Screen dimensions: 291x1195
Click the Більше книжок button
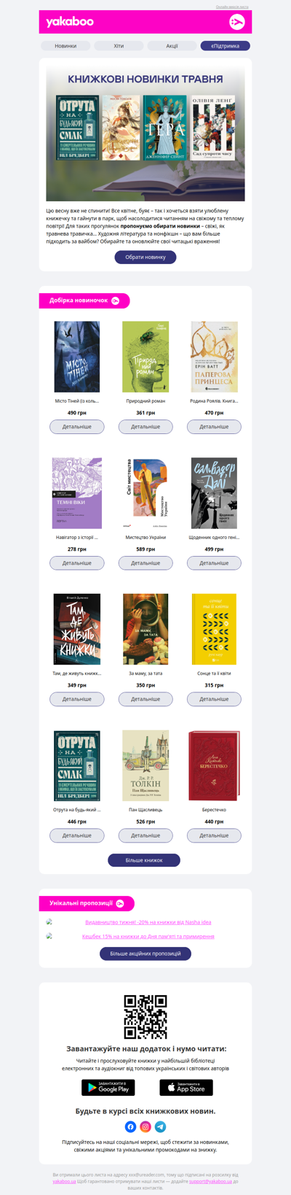point(144,860)
